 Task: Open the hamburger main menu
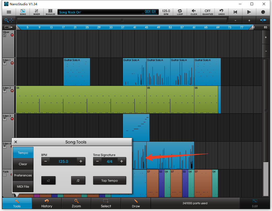click(9, 12)
